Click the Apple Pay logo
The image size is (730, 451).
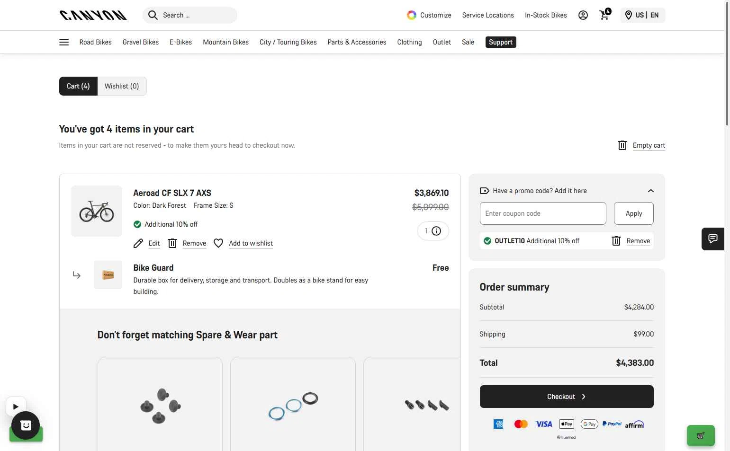click(x=567, y=424)
